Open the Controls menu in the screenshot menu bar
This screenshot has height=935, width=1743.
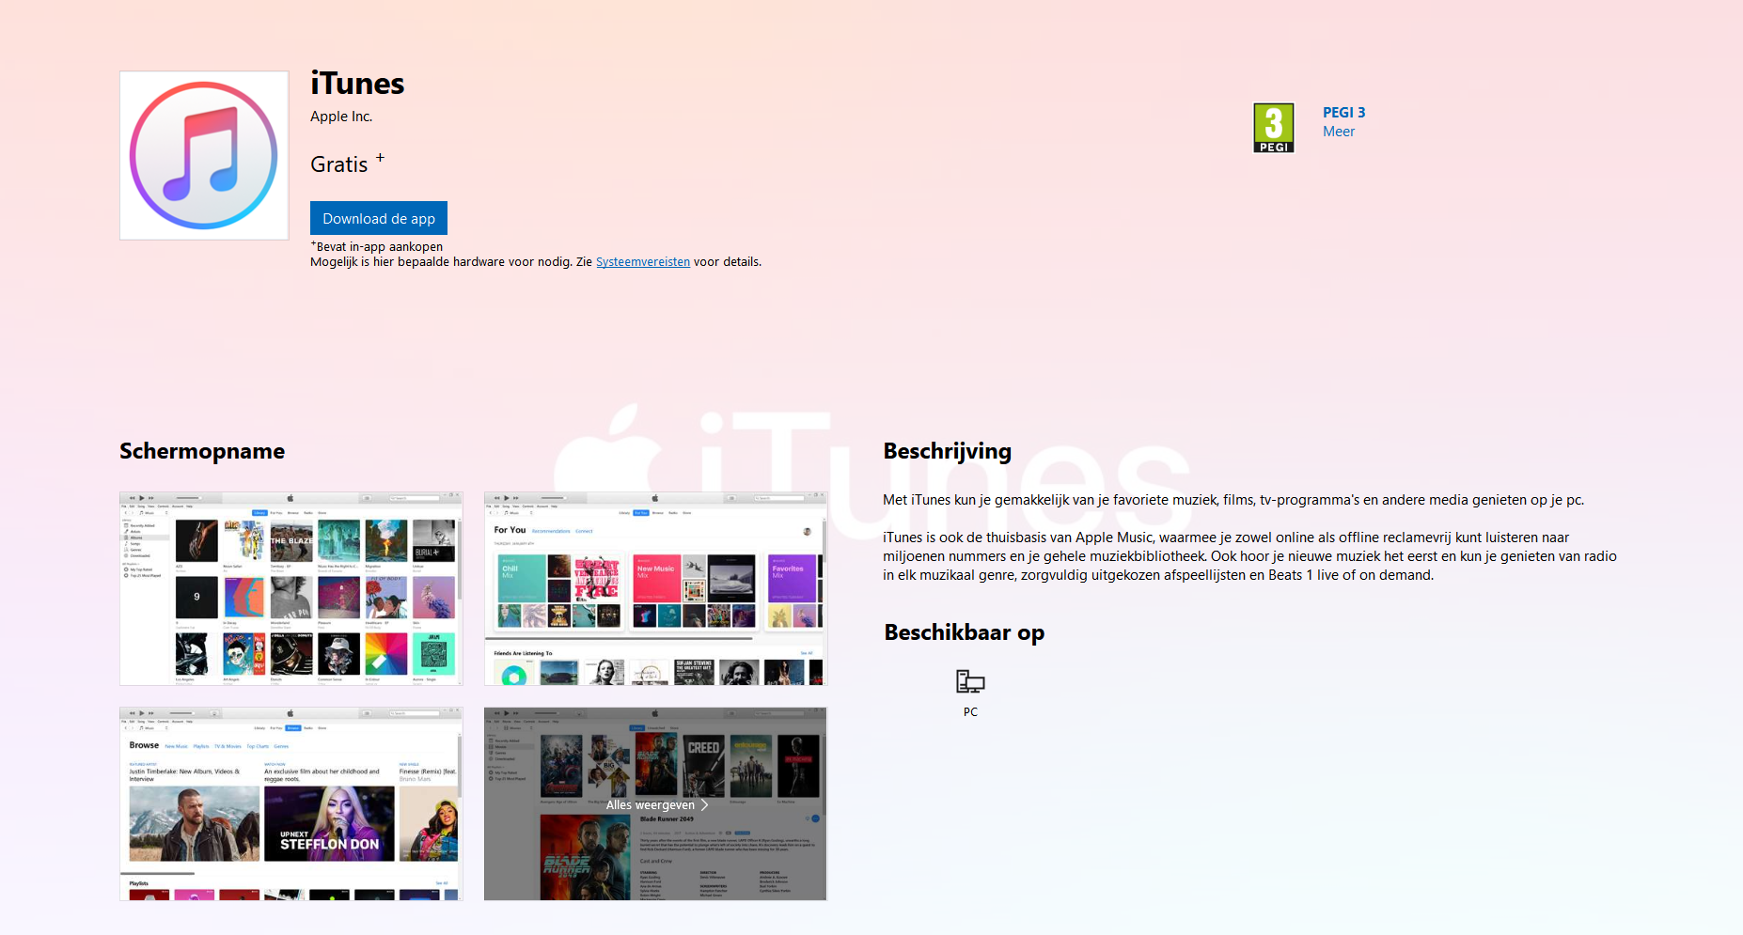(163, 506)
